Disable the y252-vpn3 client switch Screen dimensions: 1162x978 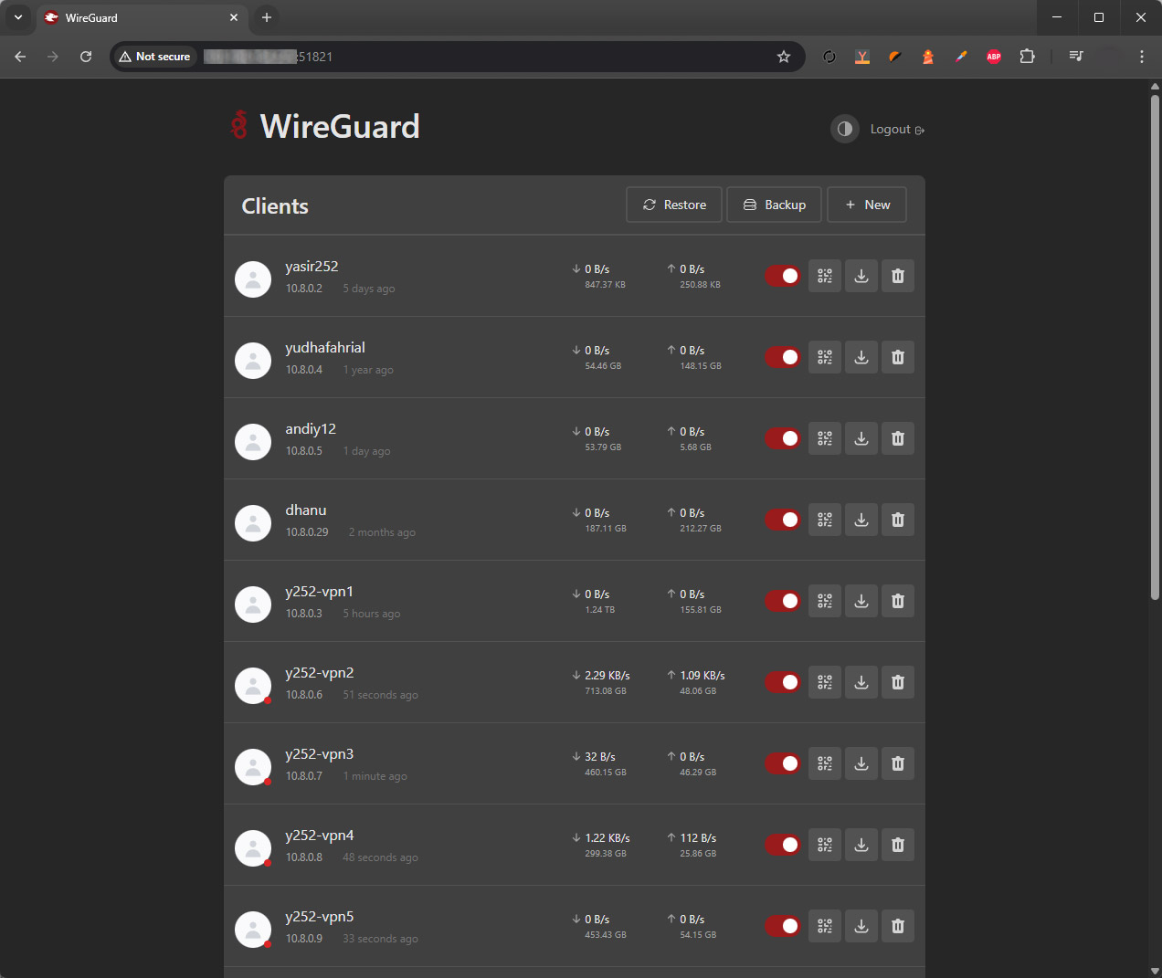pos(783,763)
